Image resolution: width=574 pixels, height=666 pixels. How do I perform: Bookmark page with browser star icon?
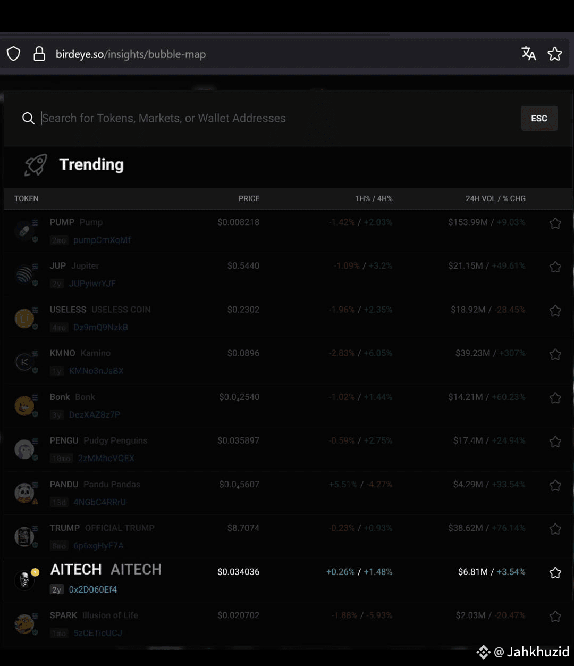tap(555, 54)
